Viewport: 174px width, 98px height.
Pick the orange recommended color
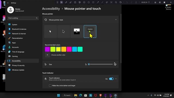[x=64, y=49]
